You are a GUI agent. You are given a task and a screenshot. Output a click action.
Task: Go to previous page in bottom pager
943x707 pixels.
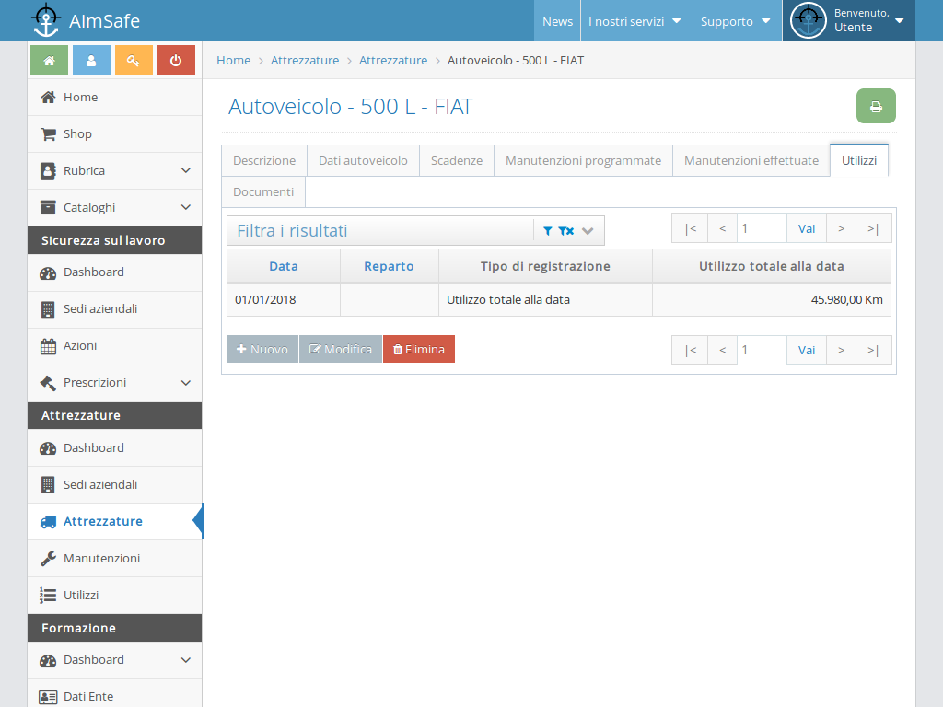click(x=723, y=350)
